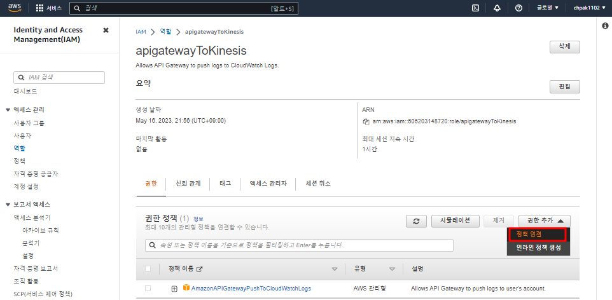Close the IAM side navigation panel

[106, 30]
